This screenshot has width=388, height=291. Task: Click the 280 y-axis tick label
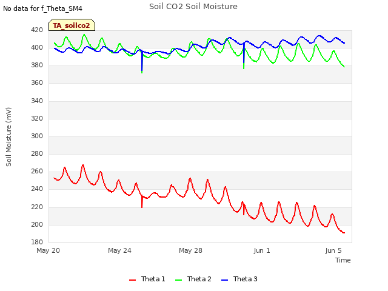click(37, 153)
